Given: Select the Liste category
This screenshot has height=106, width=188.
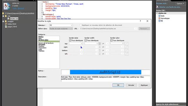Looking at the screenshot, I should (x=40, y=49).
